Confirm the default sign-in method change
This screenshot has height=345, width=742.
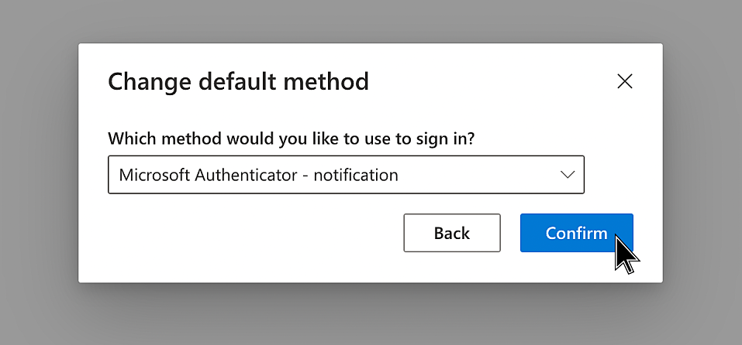(576, 233)
